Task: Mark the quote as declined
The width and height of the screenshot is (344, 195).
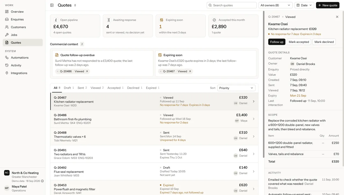Action: point(324,42)
